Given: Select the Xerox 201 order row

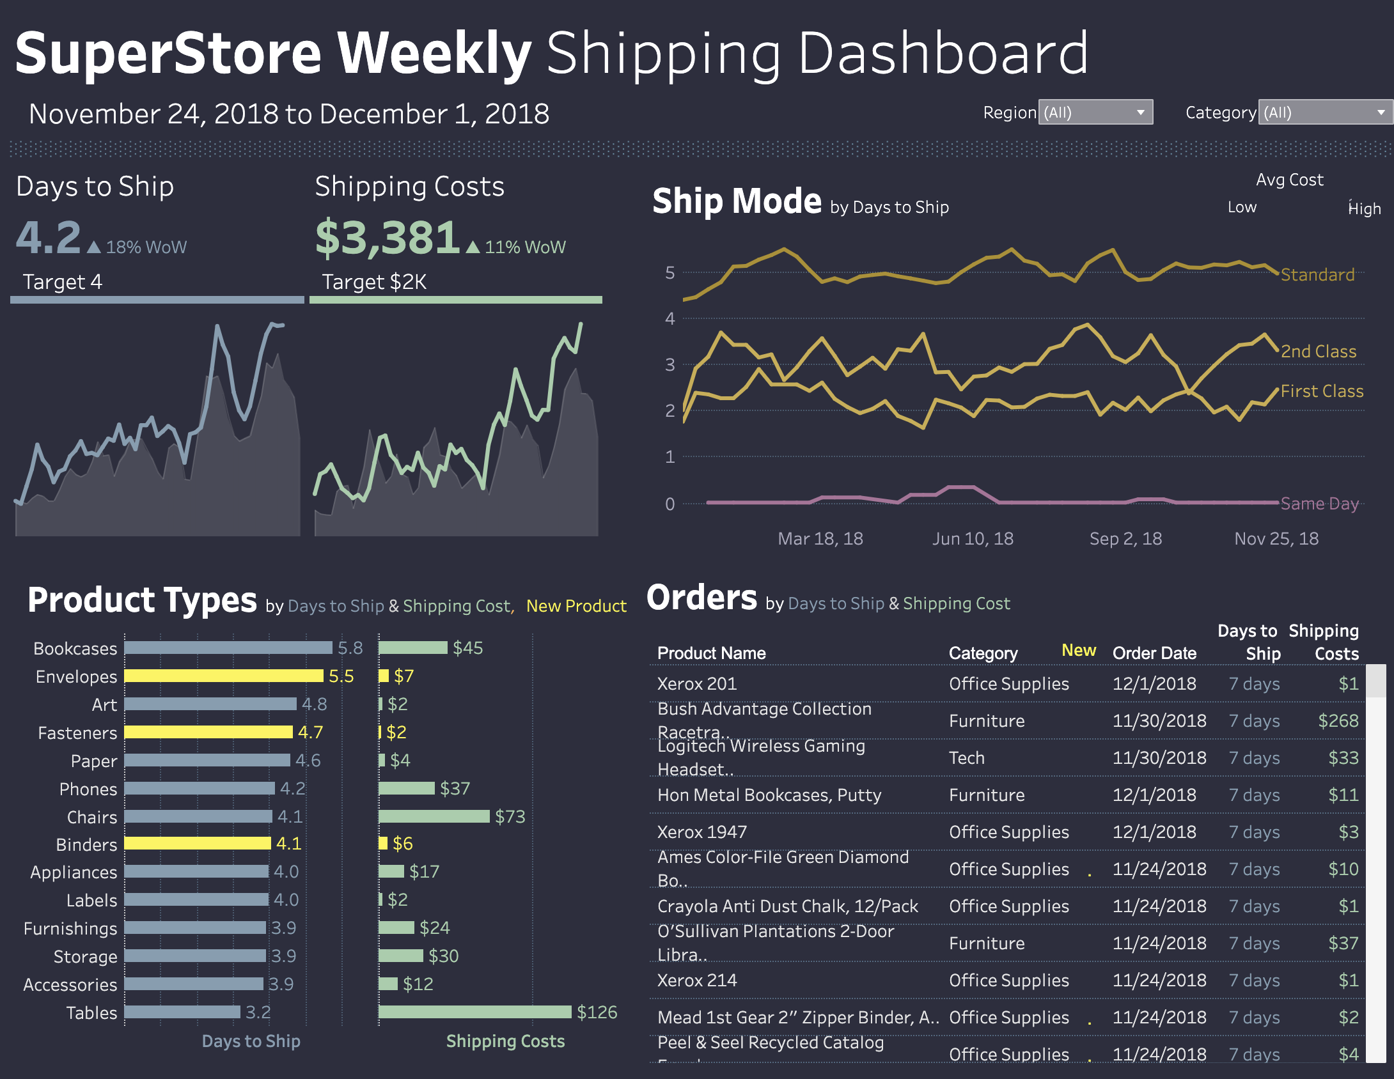Looking at the screenshot, I should coord(1008,683).
